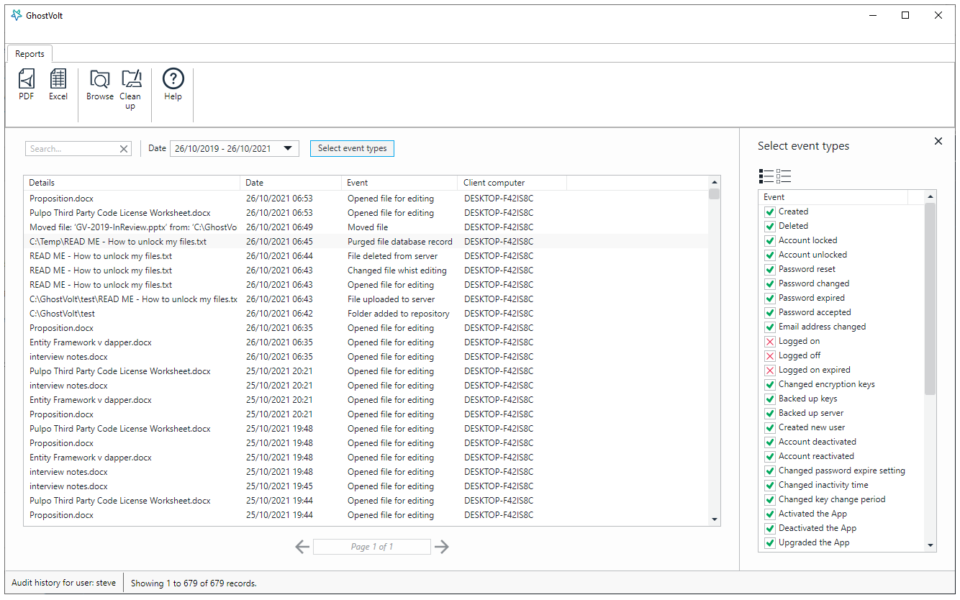Select the 'Folder added to repository' row

coord(366,314)
